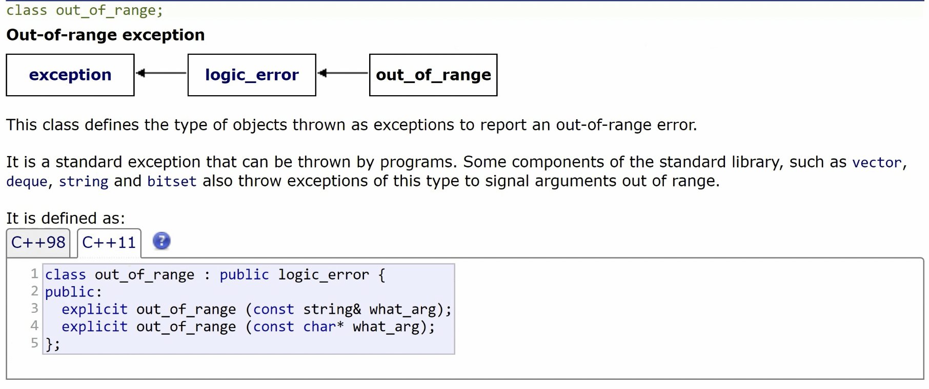Open the bitset reference link
The image size is (929, 389).
(172, 181)
